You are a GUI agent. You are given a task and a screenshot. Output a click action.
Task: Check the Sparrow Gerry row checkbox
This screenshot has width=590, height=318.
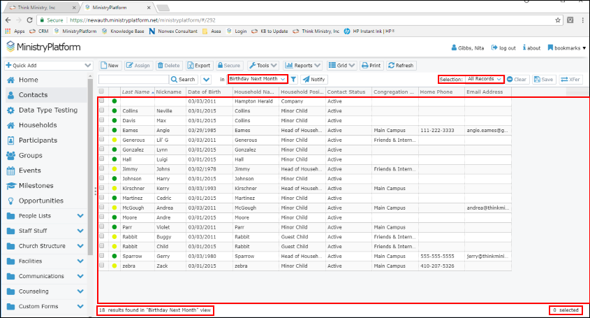pos(102,256)
